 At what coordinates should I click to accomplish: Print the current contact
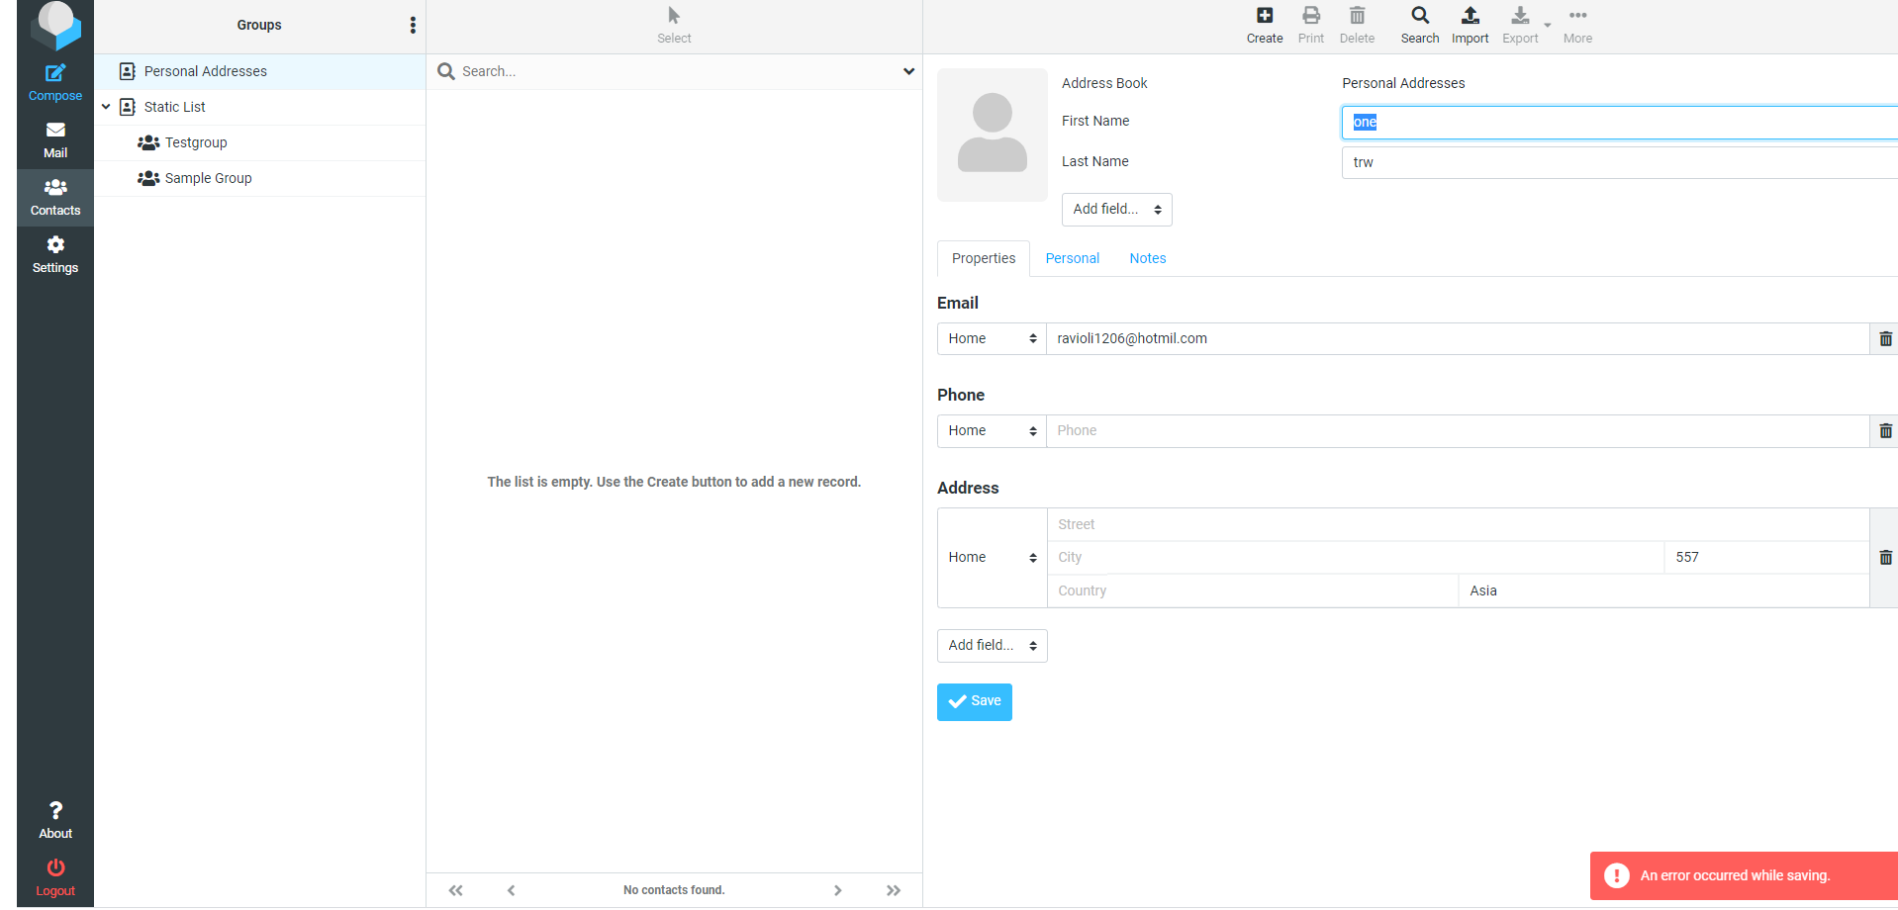pos(1310,25)
